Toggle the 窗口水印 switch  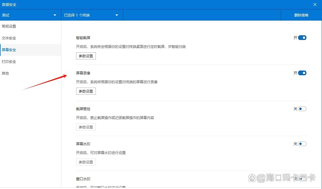pos(302,179)
